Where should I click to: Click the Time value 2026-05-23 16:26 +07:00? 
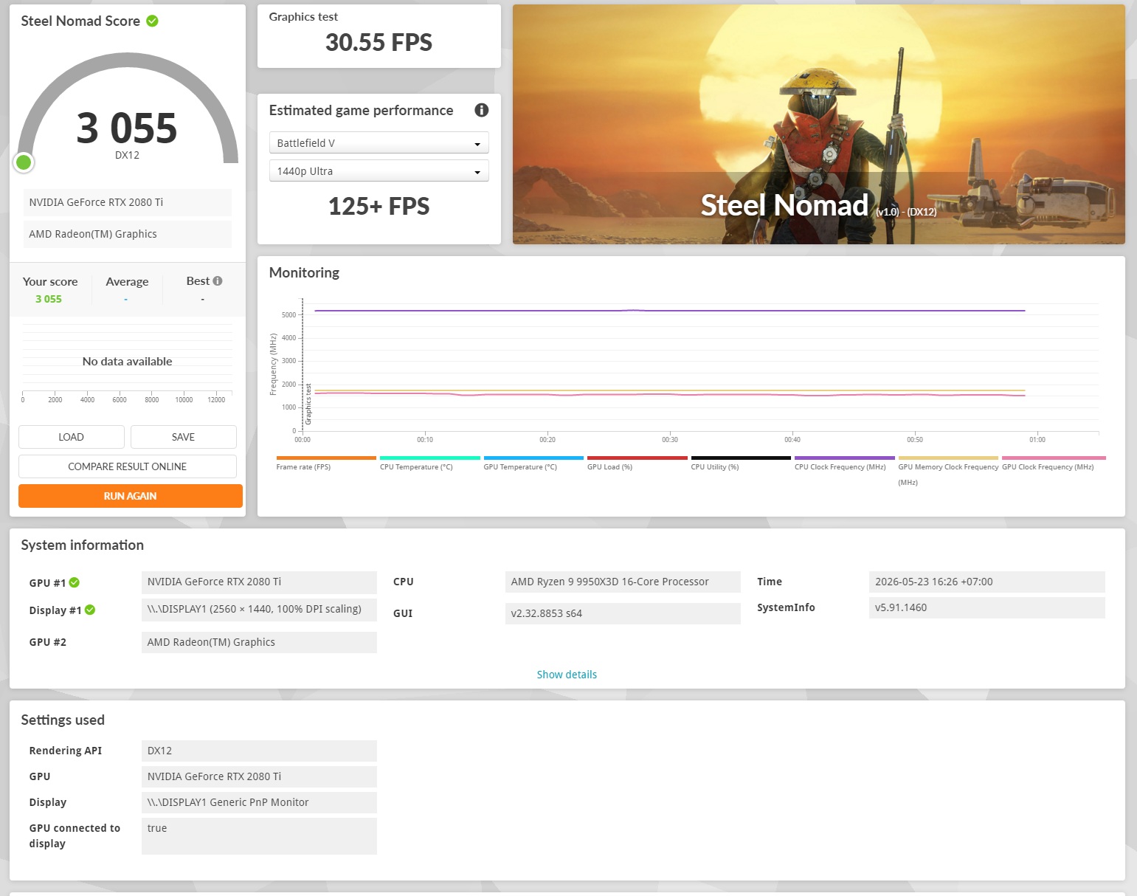(x=987, y=582)
